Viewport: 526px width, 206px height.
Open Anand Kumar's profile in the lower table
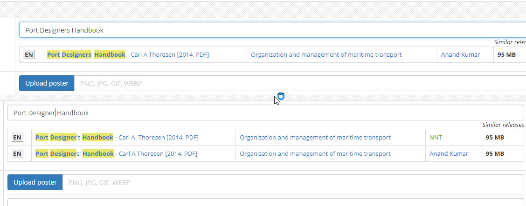click(x=449, y=154)
